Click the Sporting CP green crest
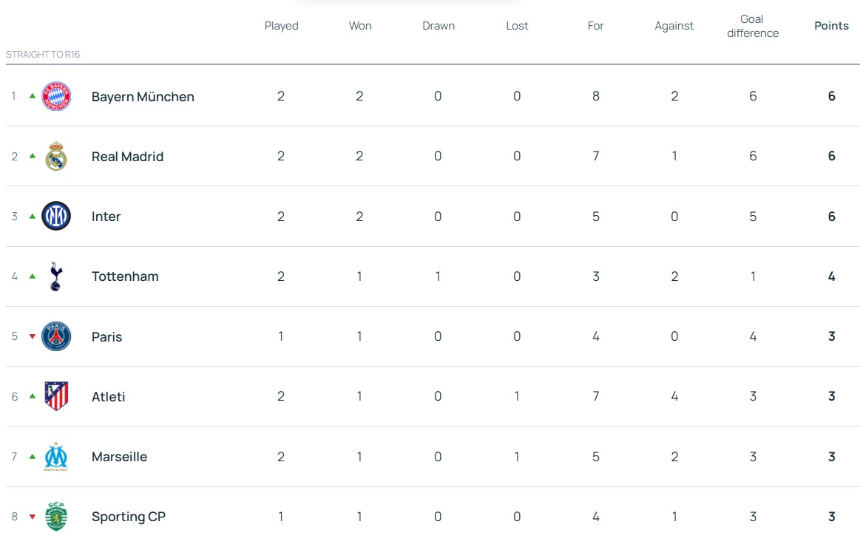 click(x=56, y=517)
